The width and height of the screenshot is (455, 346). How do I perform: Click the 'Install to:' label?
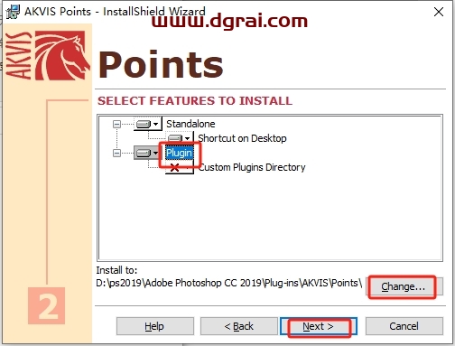pyautogui.click(x=116, y=270)
